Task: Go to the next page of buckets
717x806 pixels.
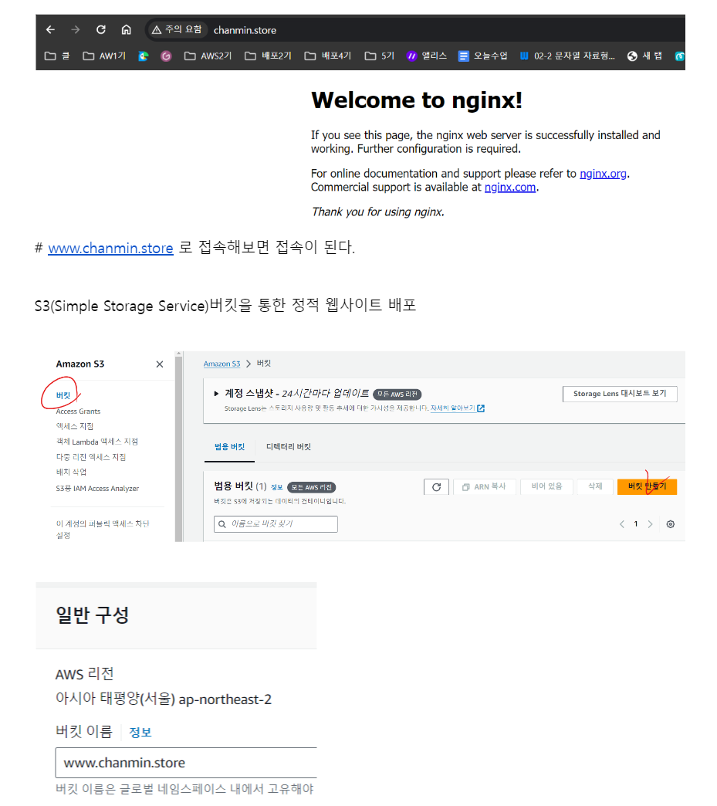Action: pyautogui.click(x=650, y=523)
